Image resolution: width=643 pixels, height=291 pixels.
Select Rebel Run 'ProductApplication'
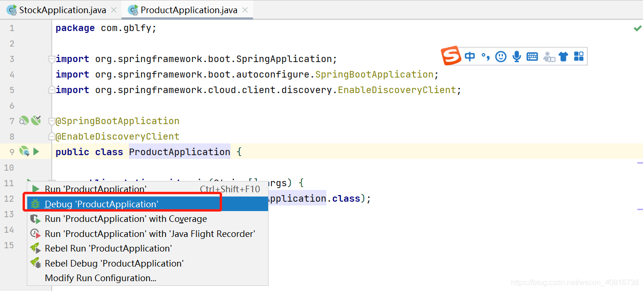[x=148, y=248]
